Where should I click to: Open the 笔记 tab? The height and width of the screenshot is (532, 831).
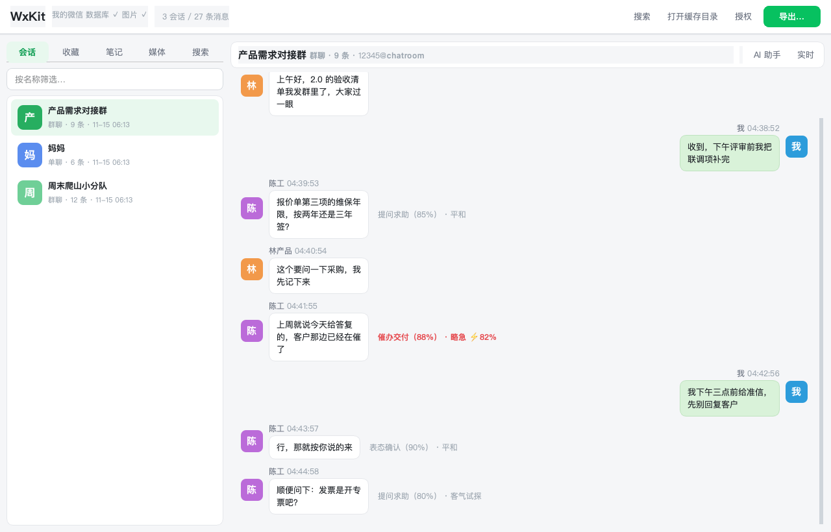[114, 52]
